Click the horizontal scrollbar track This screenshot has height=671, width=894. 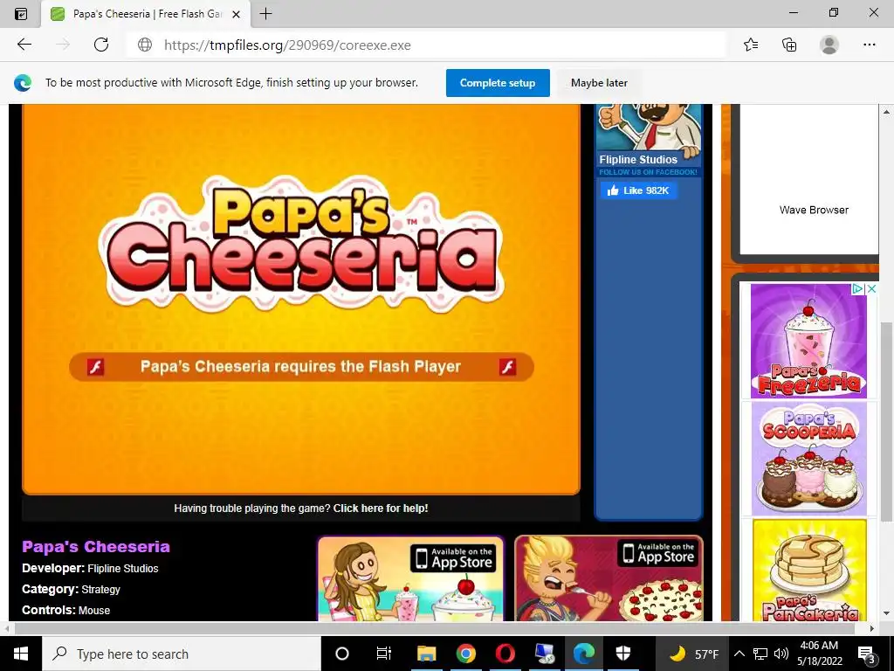pos(435,628)
